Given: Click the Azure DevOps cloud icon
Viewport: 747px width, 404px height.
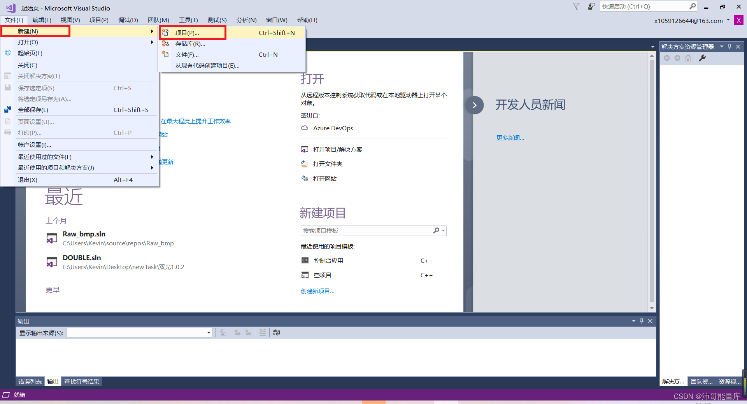Looking at the screenshot, I should coord(305,128).
